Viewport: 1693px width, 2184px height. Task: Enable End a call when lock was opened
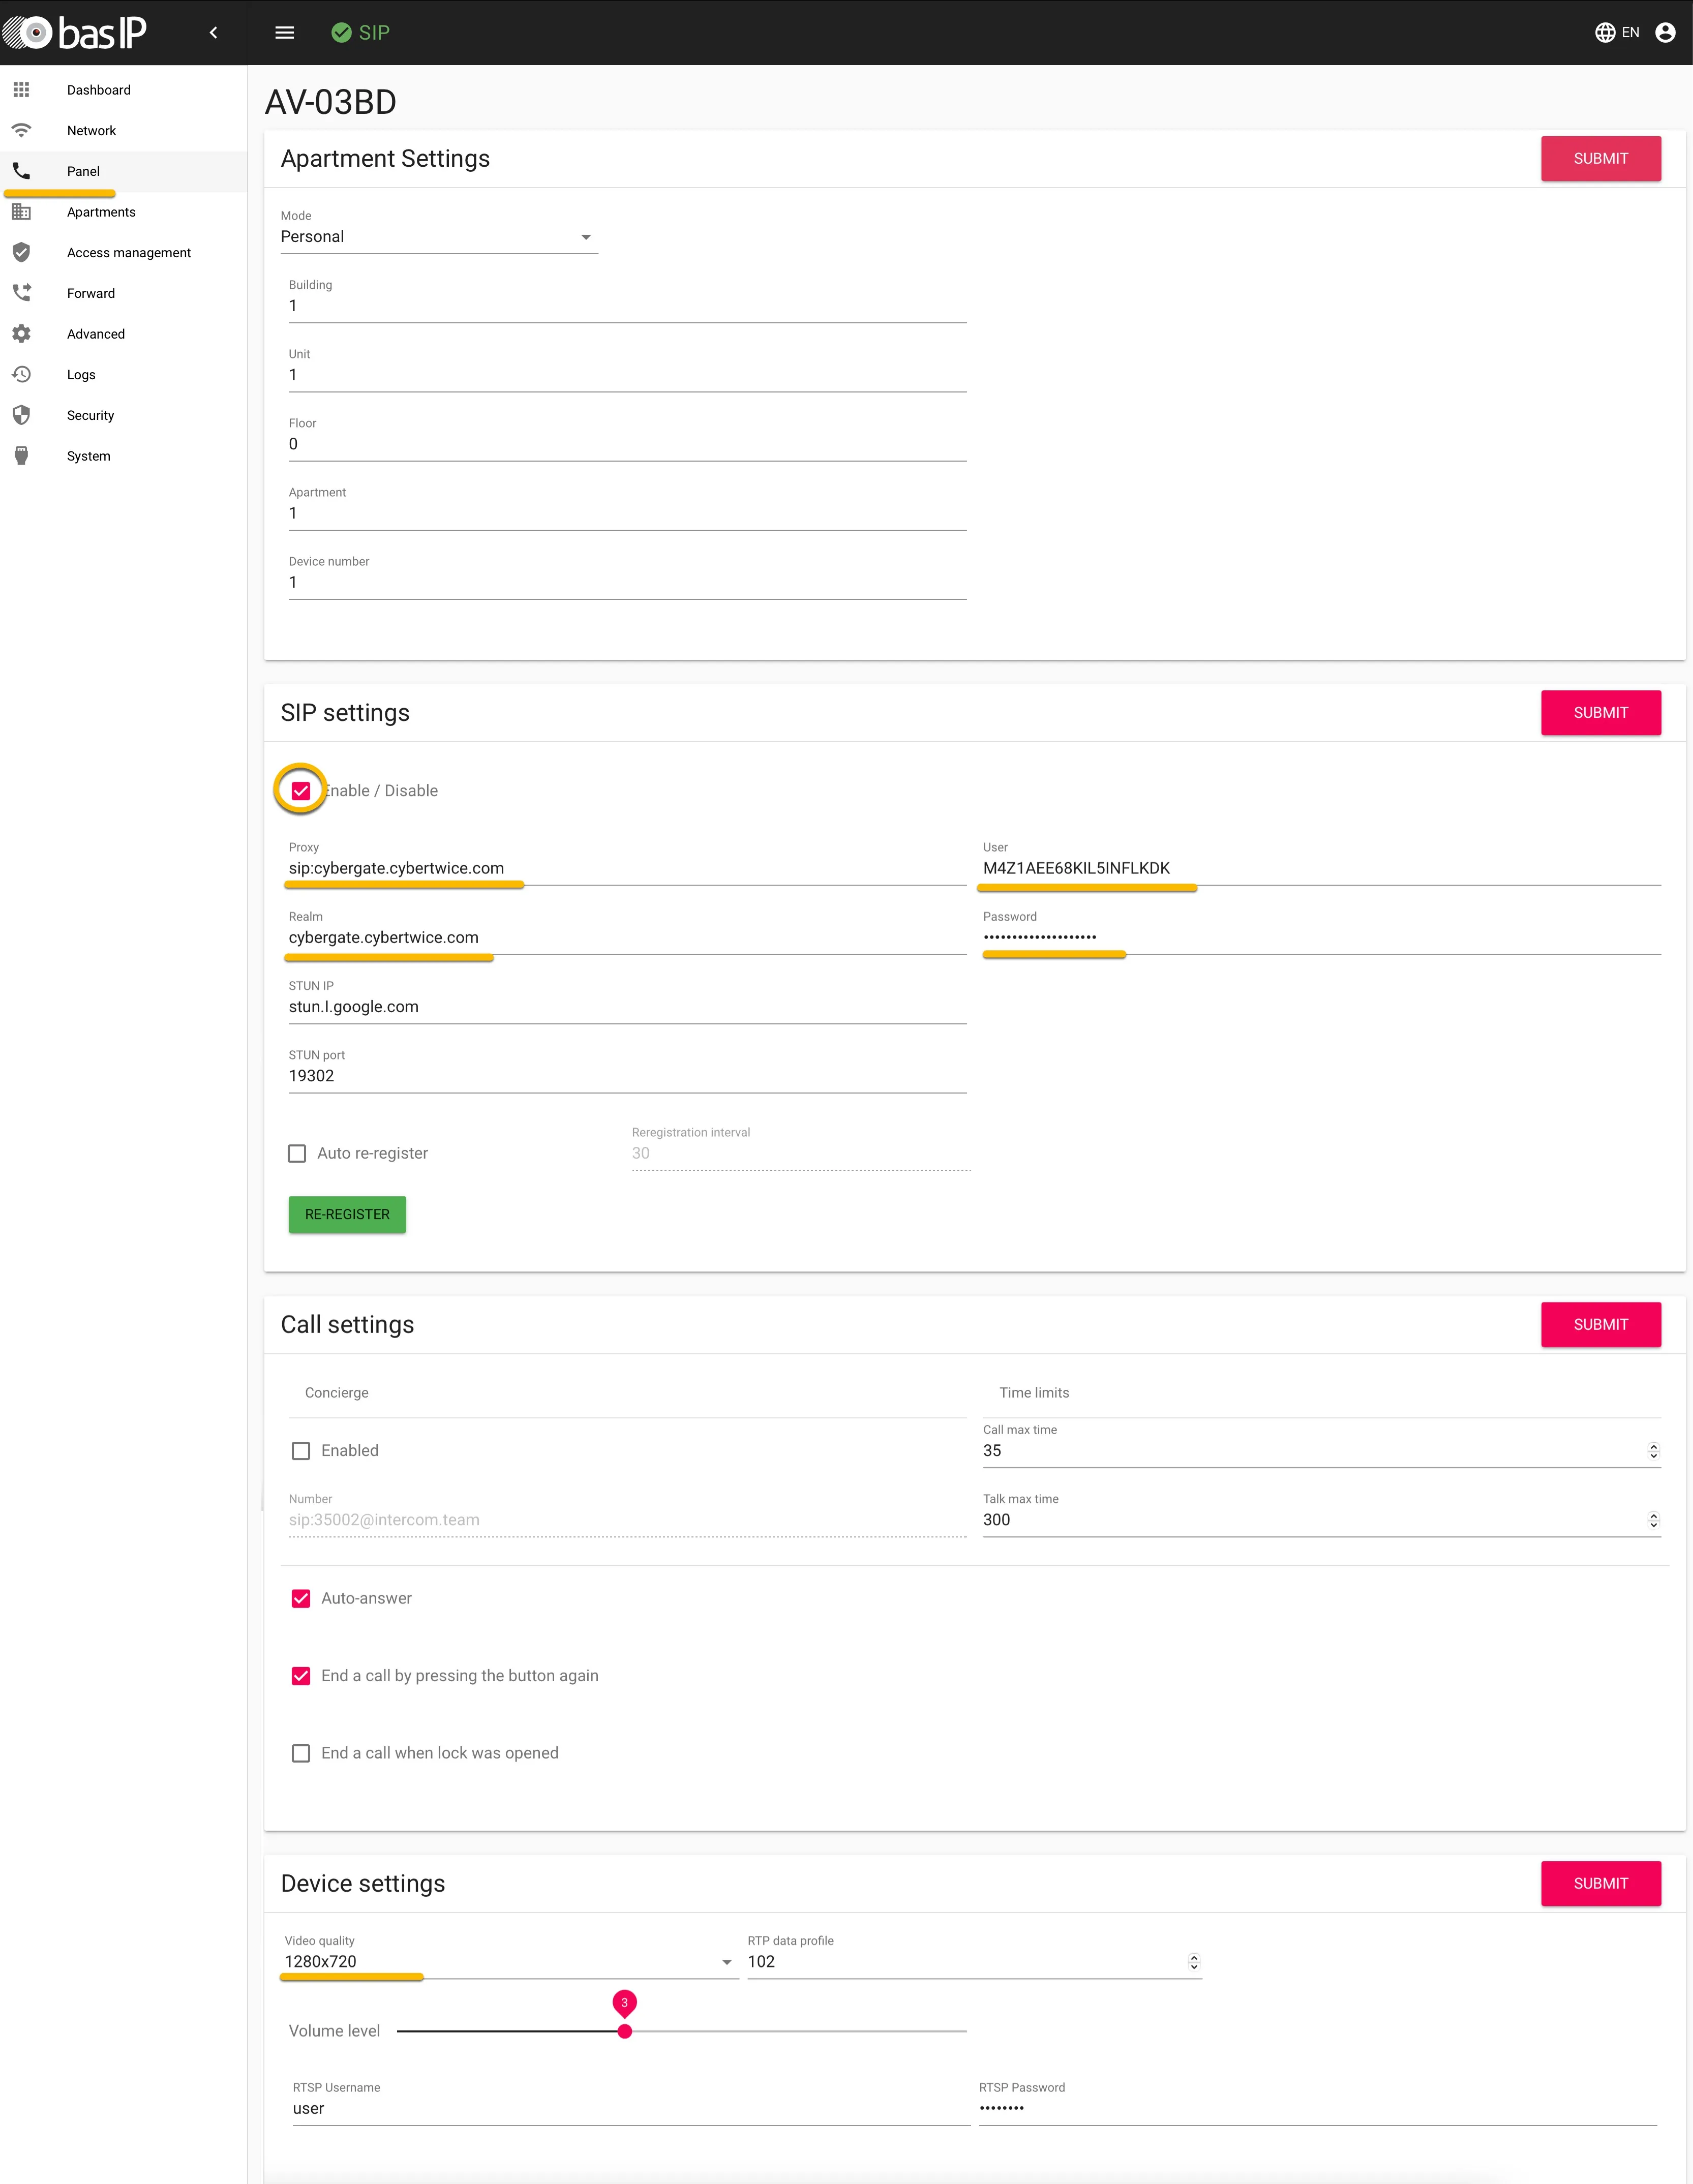[301, 1752]
